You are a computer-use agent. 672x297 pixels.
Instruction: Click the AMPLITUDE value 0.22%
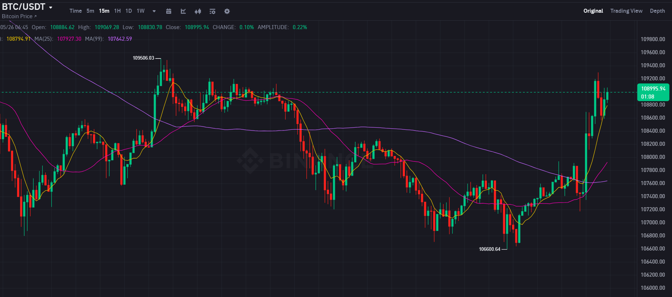click(300, 27)
